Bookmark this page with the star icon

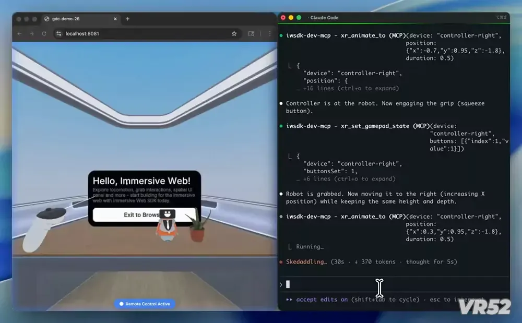pos(234,33)
